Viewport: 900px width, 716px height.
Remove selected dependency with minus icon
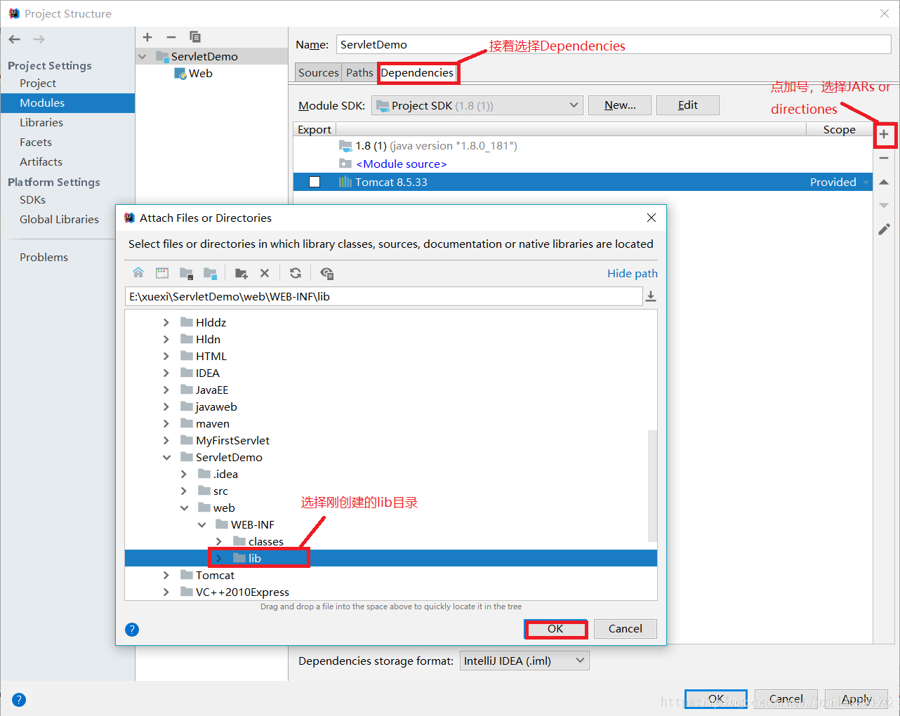coord(884,158)
